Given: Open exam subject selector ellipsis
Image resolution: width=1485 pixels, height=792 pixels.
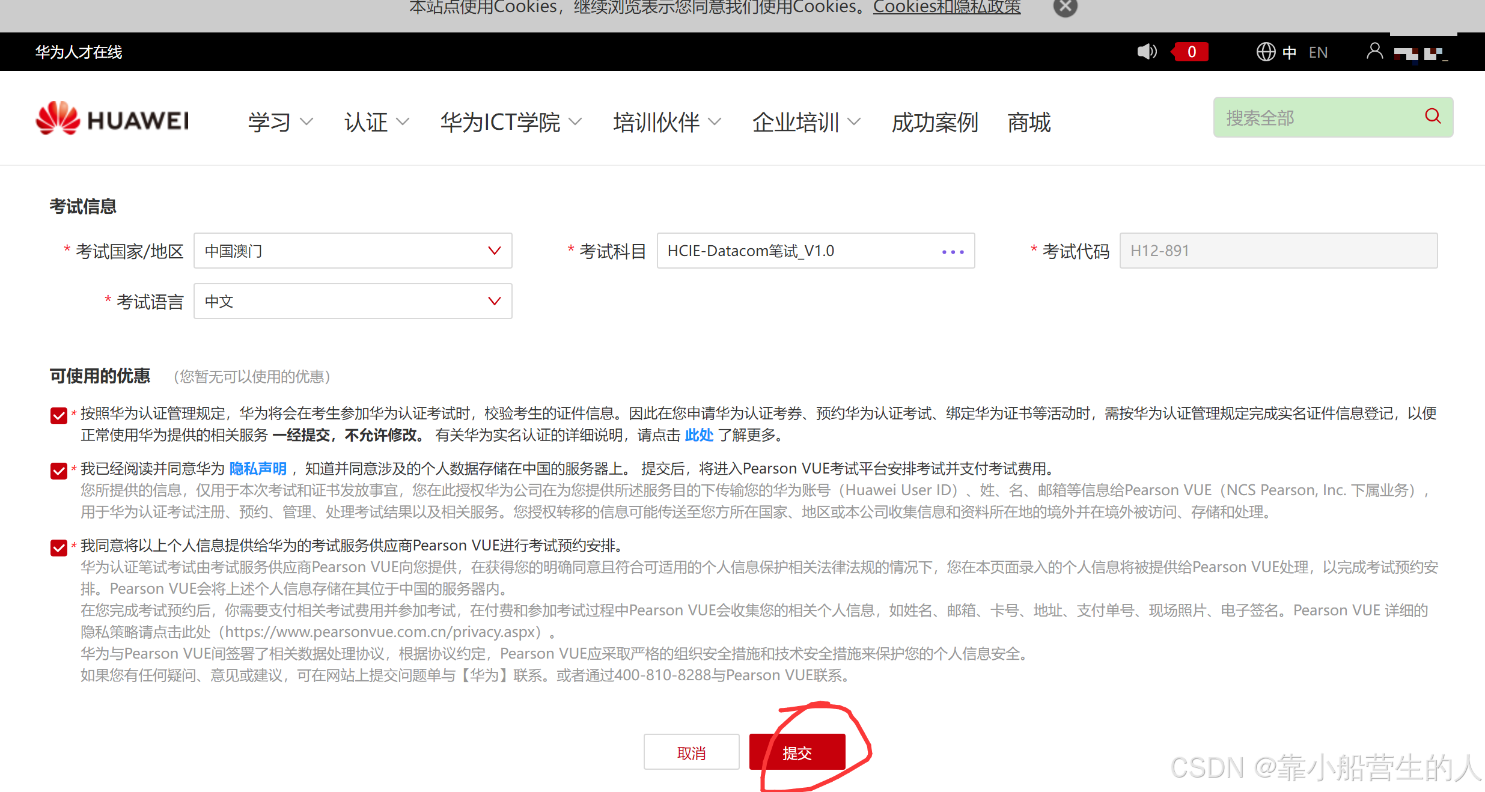Looking at the screenshot, I should (x=953, y=252).
